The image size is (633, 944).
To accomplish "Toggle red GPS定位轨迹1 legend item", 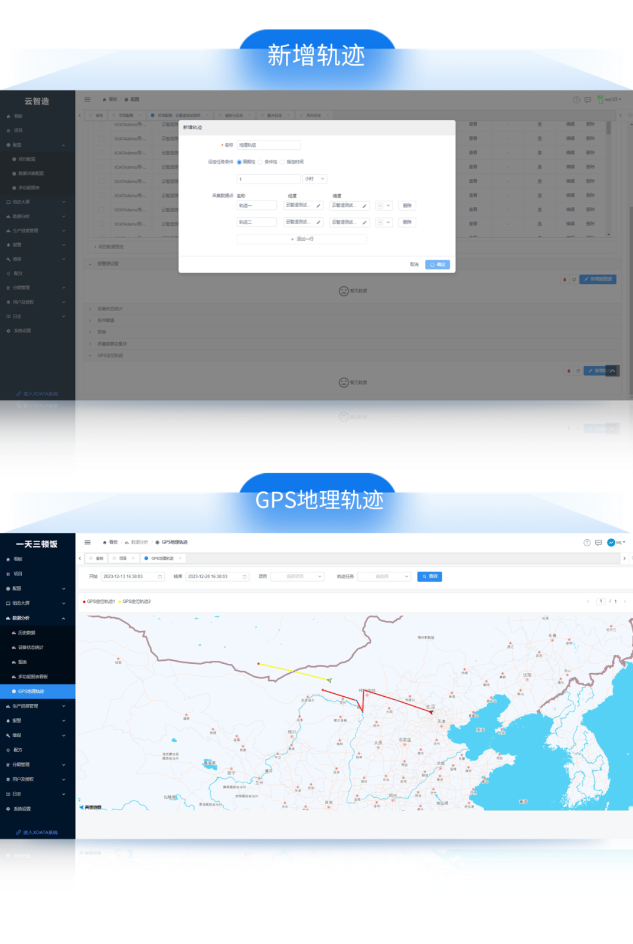I will tap(99, 602).
